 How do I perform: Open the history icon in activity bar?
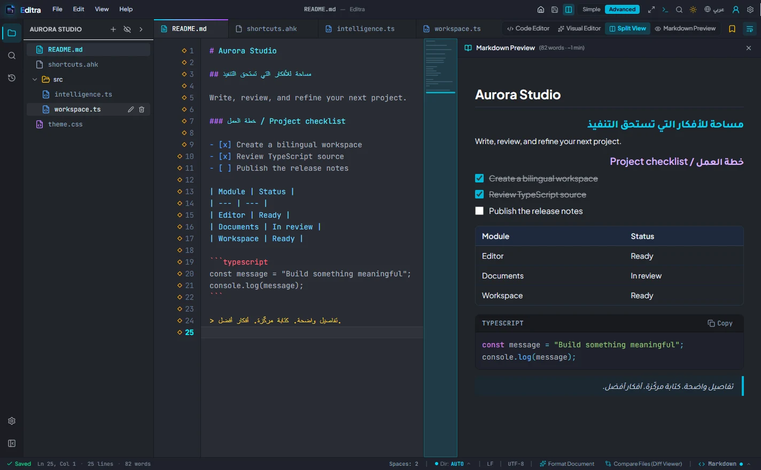click(x=12, y=78)
